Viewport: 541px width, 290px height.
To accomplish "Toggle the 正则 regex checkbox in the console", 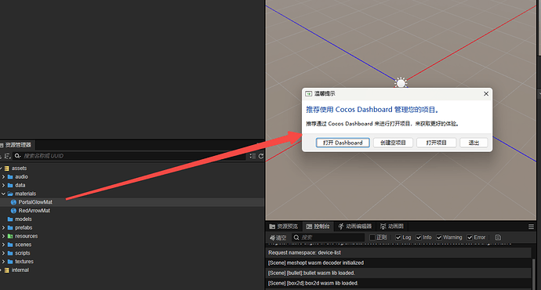I will [x=372, y=237].
